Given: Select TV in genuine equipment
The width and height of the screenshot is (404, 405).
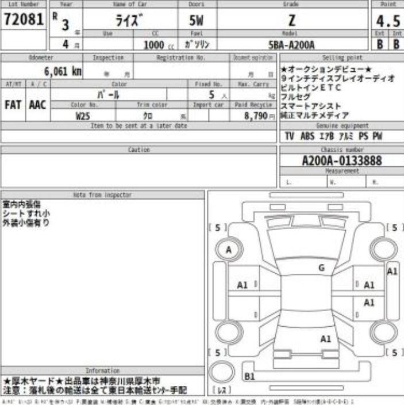Looking at the screenshot, I should coord(289,136).
